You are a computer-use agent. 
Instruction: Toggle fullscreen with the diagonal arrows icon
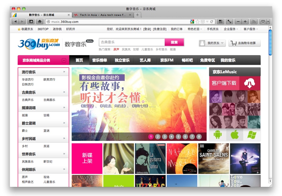tap(229, 22)
